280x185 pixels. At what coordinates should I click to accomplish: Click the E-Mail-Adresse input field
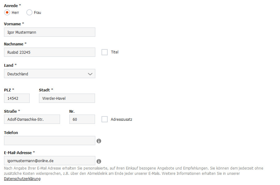(50, 161)
